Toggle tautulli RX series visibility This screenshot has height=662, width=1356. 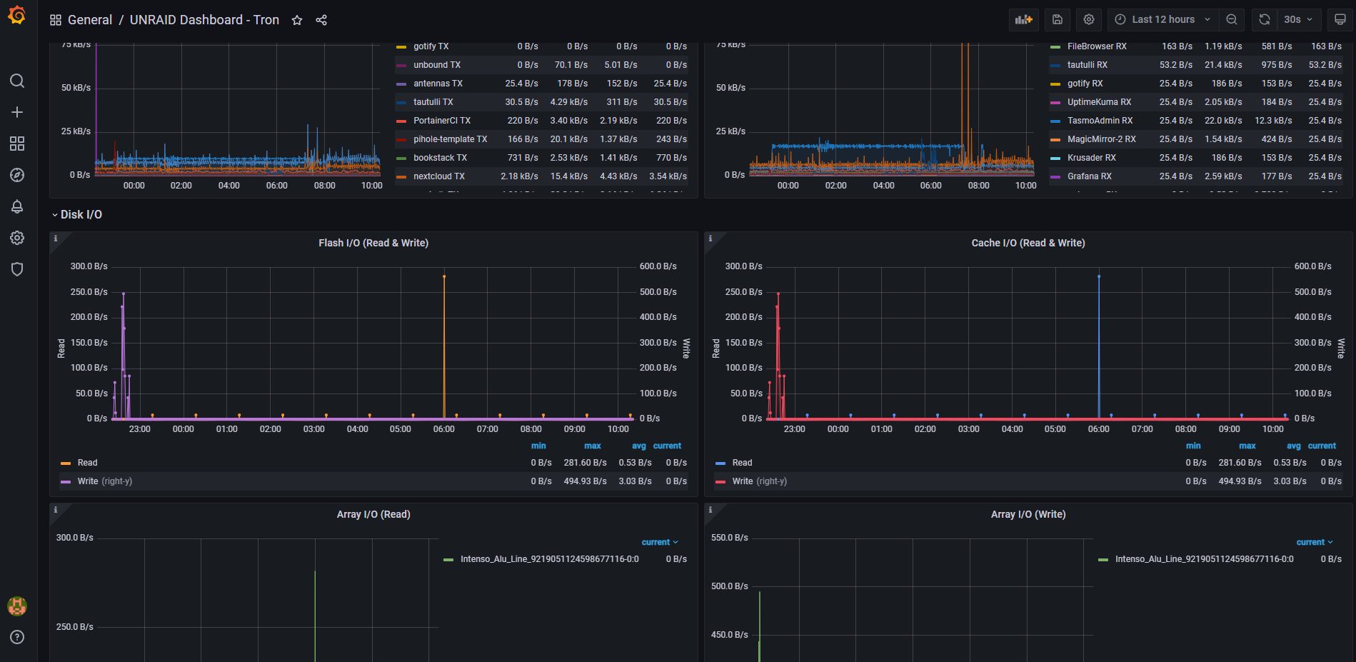tap(1088, 65)
